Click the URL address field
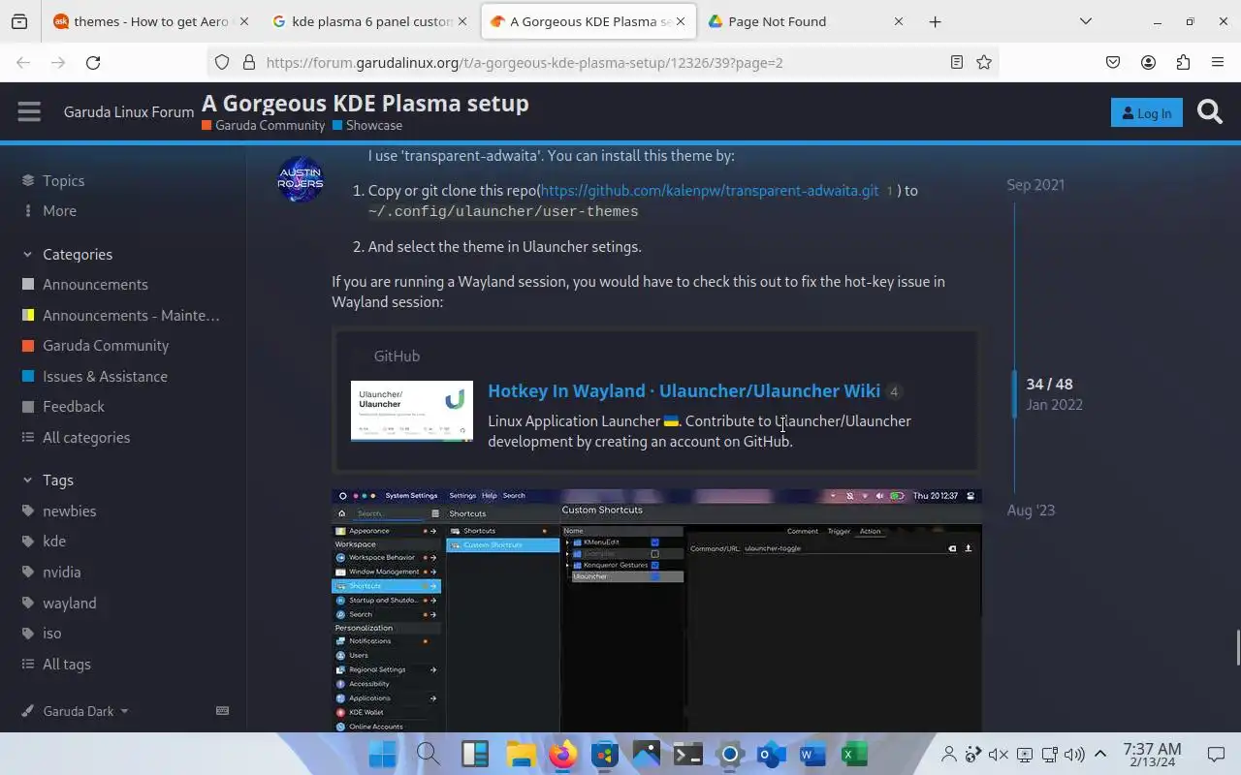Viewport: 1241px width, 775px height. coord(601,62)
